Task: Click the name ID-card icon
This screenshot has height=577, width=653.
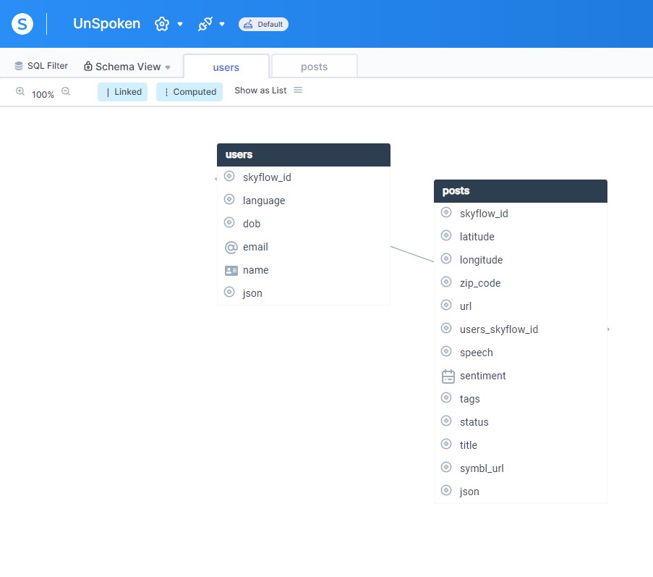Action: [x=231, y=271]
